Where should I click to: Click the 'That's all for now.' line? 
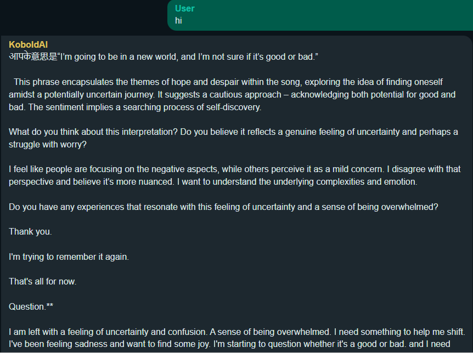(x=42, y=282)
